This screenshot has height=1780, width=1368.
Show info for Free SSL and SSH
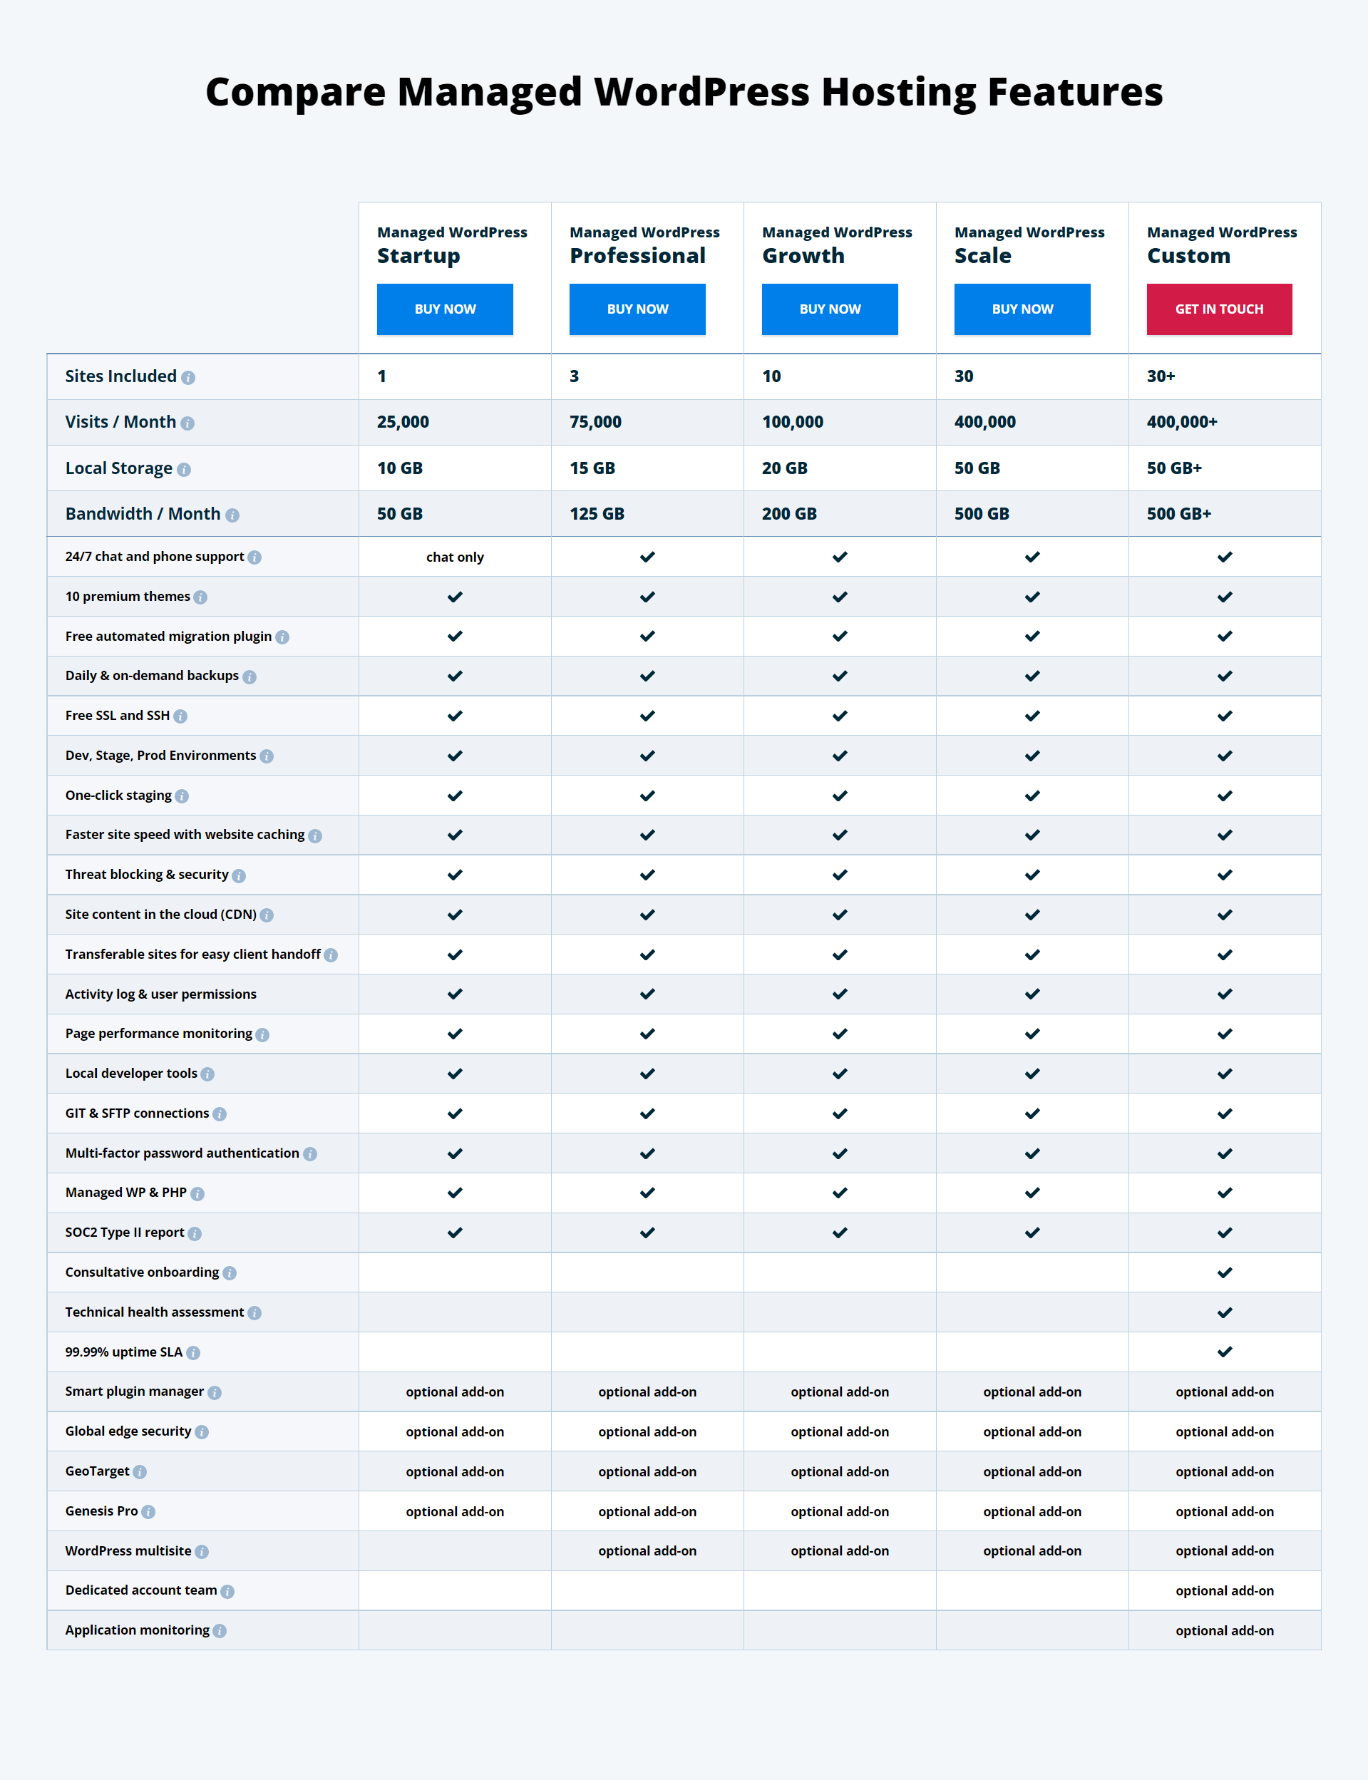click(x=180, y=716)
